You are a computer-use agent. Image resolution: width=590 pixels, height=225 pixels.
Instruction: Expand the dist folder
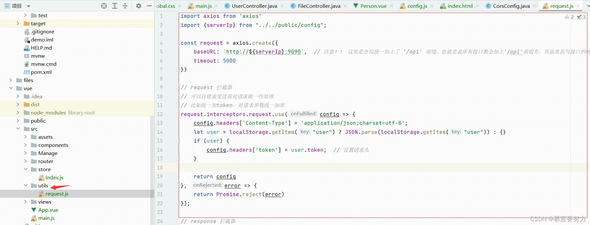click(x=18, y=104)
